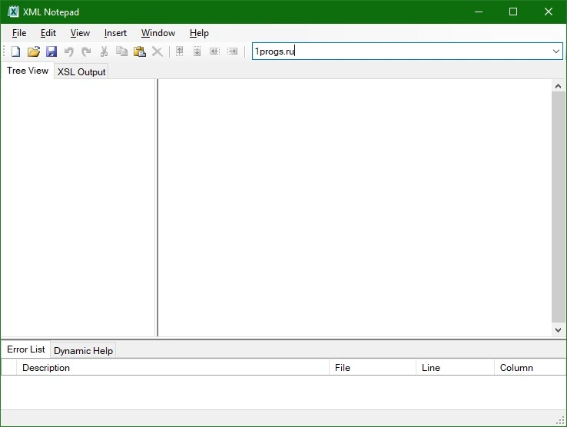Open the Insert menu
Image resolution: width=567 pixels, height=427 pixels.
coord(115,33)
